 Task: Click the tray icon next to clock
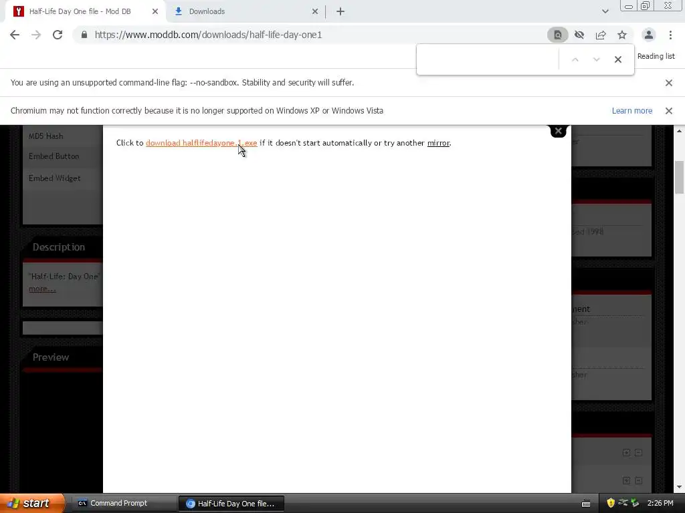(635, 503)
